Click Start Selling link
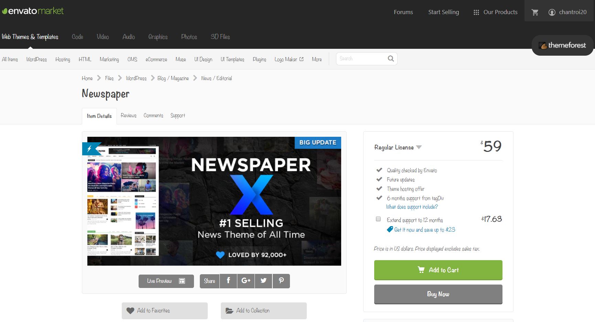Screen dimensions: 595x322 click(x=444, y=12)
